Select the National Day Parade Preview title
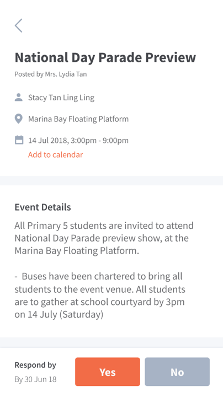 click(105, 57)
